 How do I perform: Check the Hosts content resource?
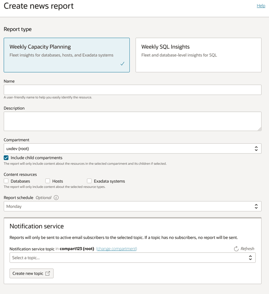pos(48,181)
